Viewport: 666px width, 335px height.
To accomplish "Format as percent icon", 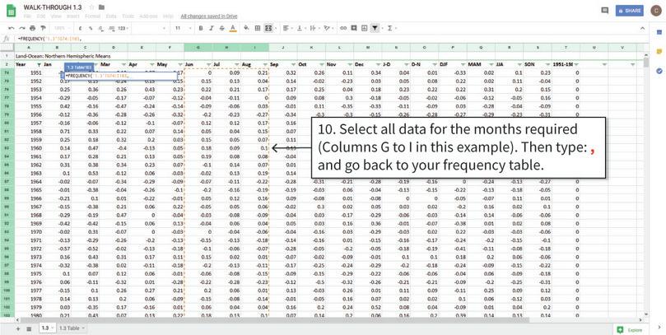I will click(91, 28).
